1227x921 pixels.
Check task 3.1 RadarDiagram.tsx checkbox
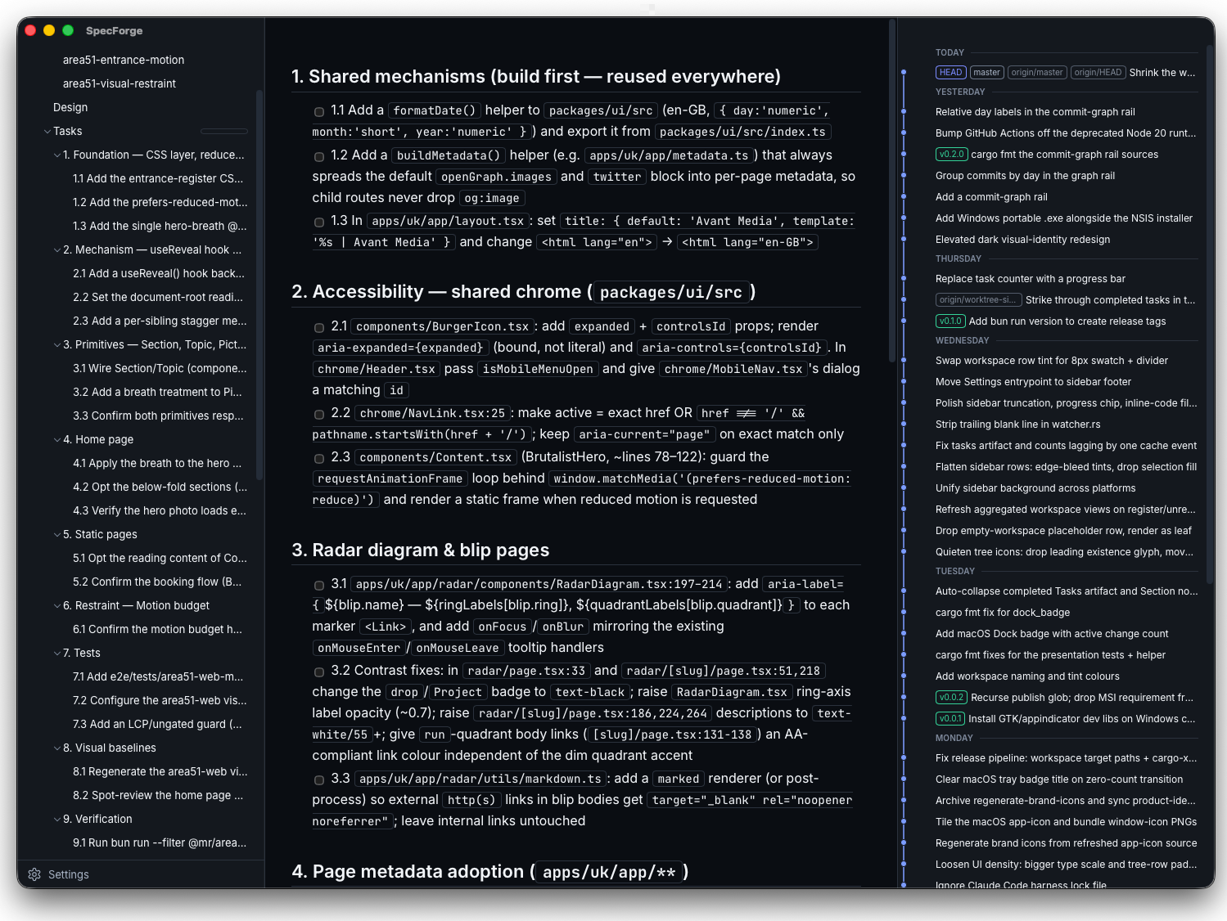[319, 585]
